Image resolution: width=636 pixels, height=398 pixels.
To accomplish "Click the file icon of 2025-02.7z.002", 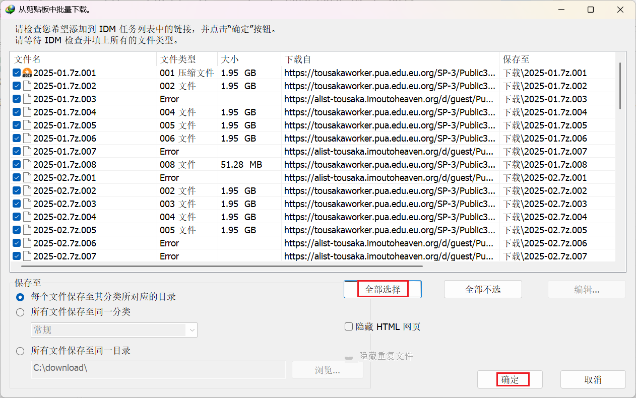I will point(27,191).
